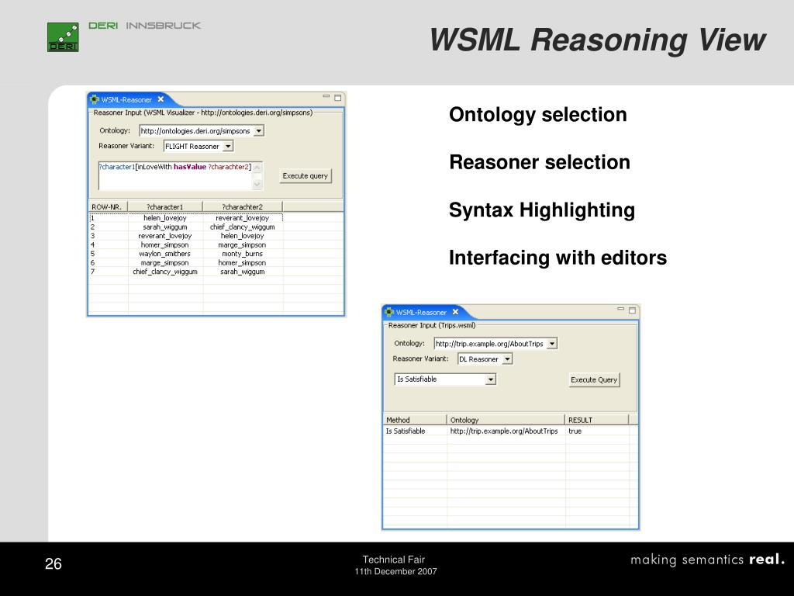Close the WSML-Reasoner tab in simpsons window

(161, 99)
